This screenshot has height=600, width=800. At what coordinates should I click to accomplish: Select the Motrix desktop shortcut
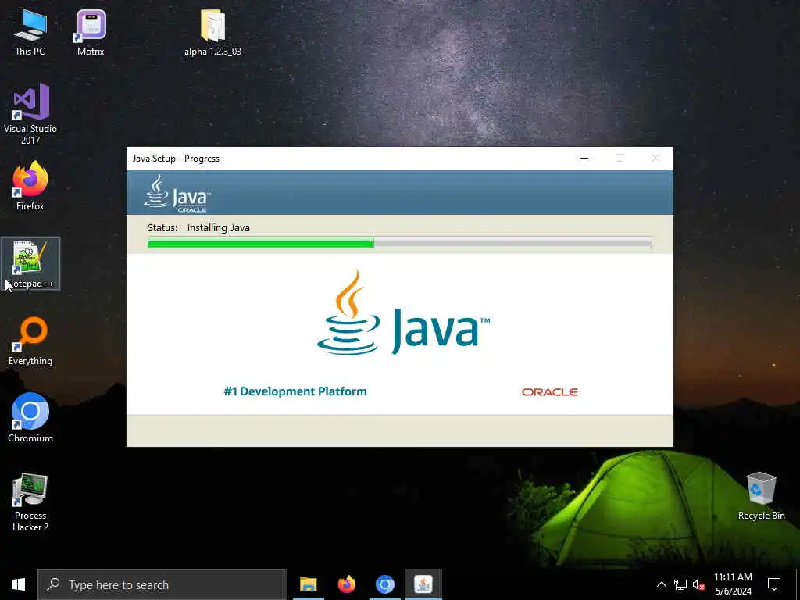pyautogui.click(x=91, y=33)
